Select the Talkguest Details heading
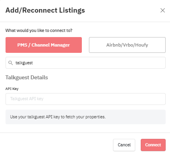 (x=26, y=77)
